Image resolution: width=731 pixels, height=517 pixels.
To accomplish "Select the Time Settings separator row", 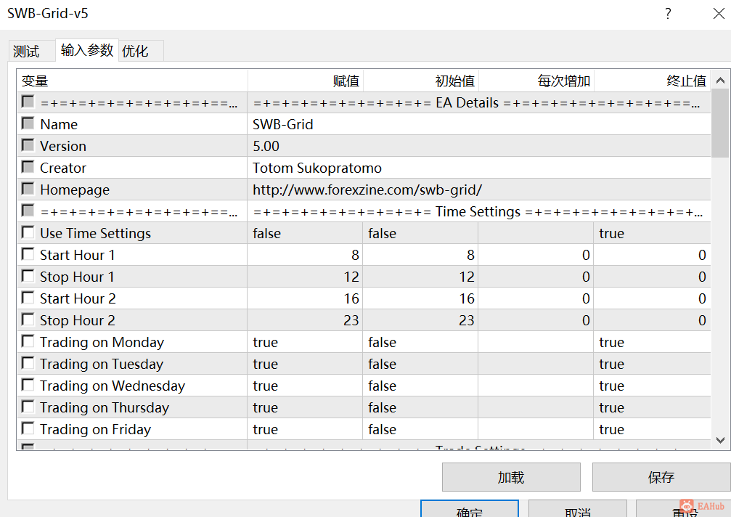I will (364, 211).
